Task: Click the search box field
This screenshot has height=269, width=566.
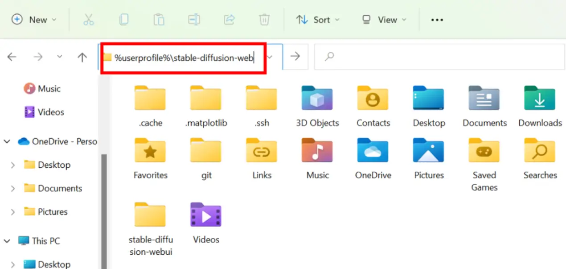Action: pyautogui.click(x=440, y=56)
